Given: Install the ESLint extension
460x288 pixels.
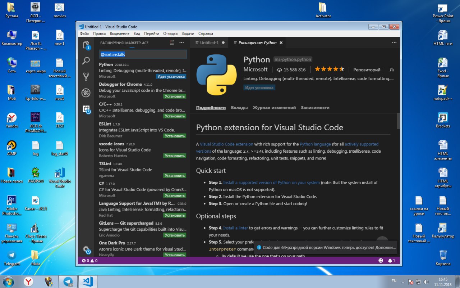Looking at the screenshot, I should click(x=175, y=136).
